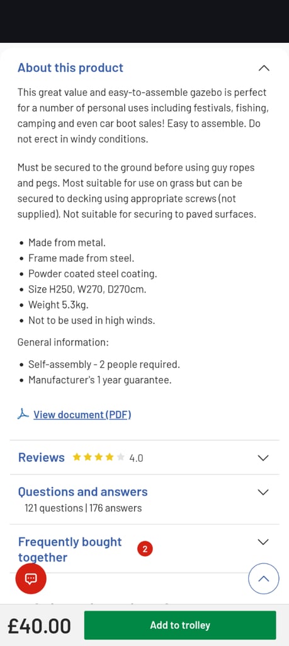
Task: Open the PDF document icon
Action: tap(23, 414)
